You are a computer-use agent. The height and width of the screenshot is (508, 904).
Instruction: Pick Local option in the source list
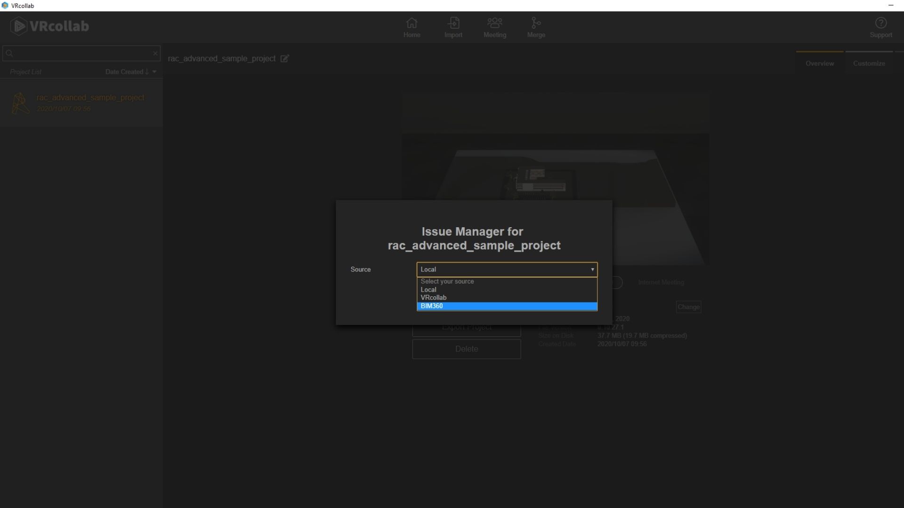506,290
